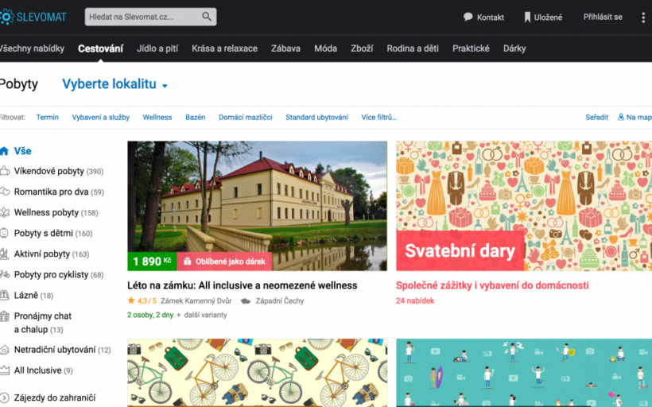Select the Vše home icon

[x=4, y=151]
